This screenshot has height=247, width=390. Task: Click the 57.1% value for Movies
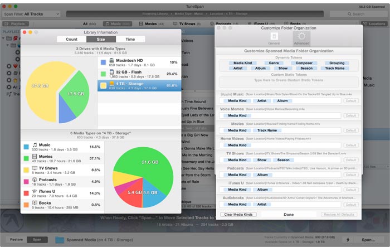[95, 158]
